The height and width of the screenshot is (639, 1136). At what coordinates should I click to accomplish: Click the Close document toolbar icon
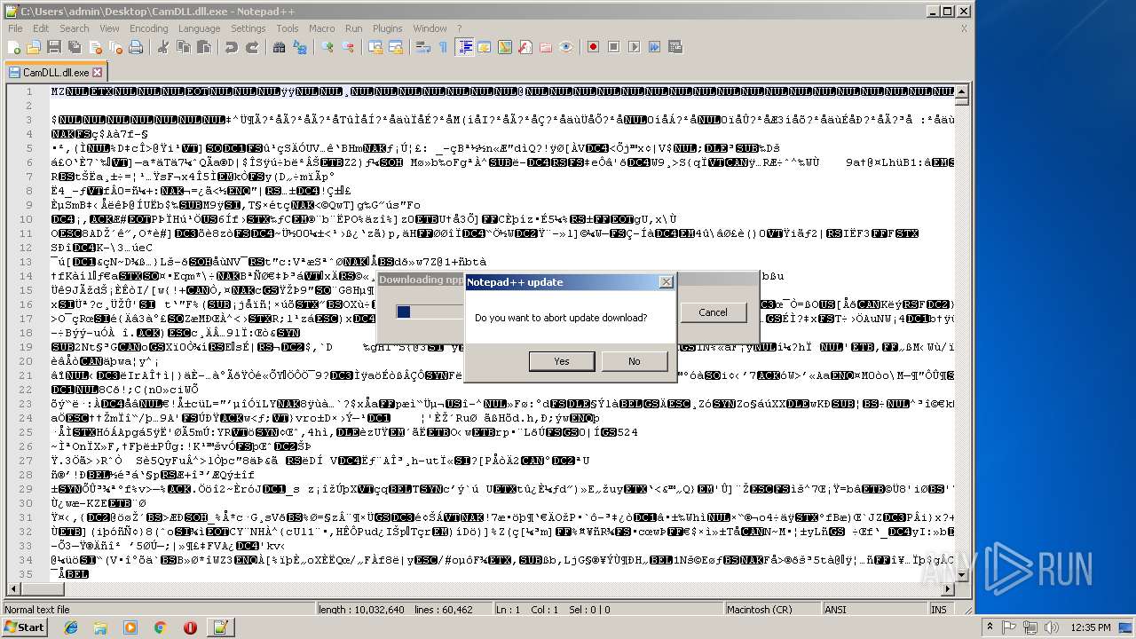pos(95,47)
